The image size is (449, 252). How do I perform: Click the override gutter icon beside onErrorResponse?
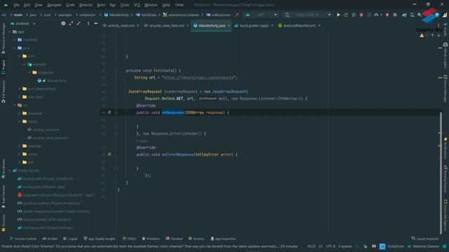click(109, 154)
